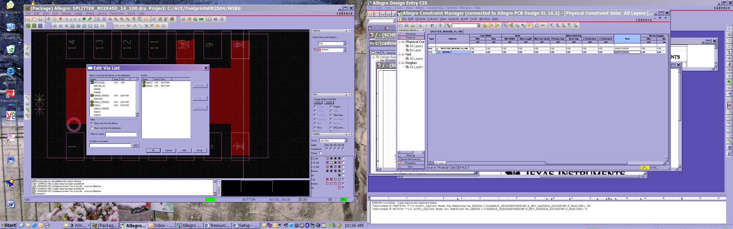Click the Cancel button in Edit Via List
Image resolution: width=733 pixels, height=229 pixels.
pyautogui.click(x=168, y=150)
